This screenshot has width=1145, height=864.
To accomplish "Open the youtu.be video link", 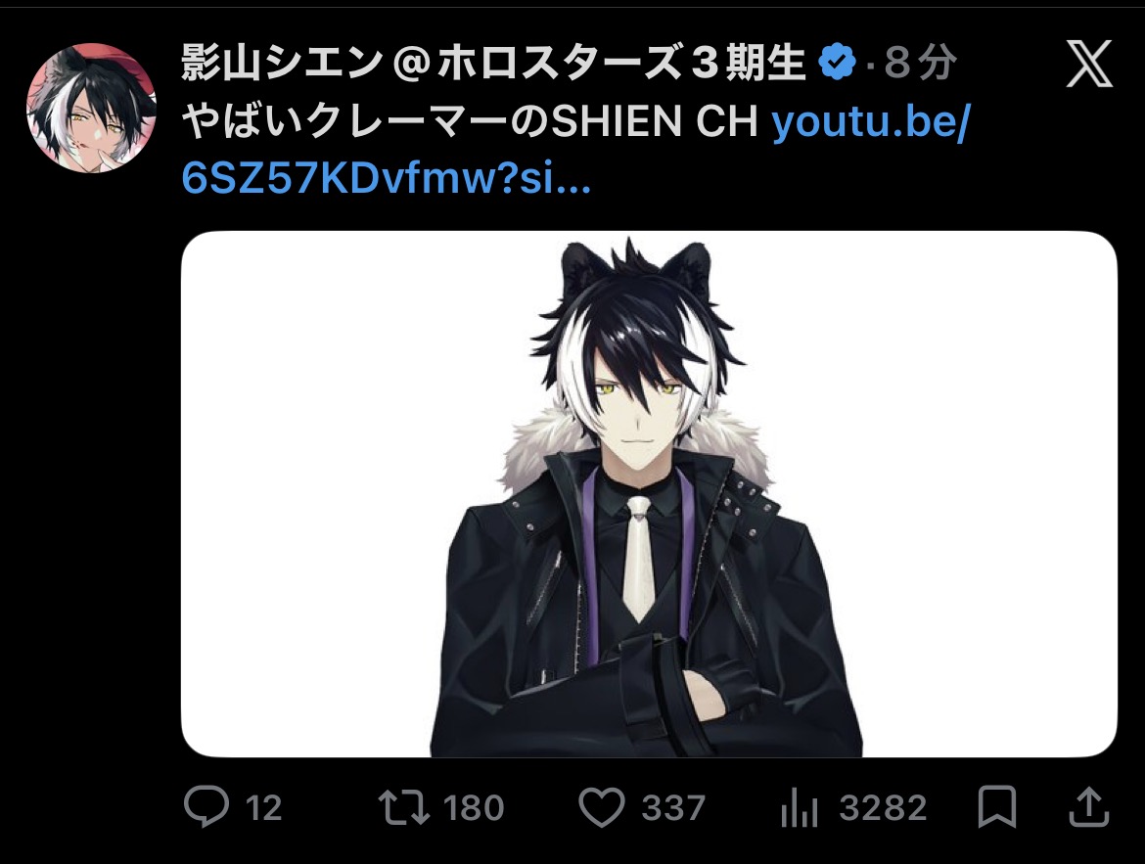I will click(870, 121).
